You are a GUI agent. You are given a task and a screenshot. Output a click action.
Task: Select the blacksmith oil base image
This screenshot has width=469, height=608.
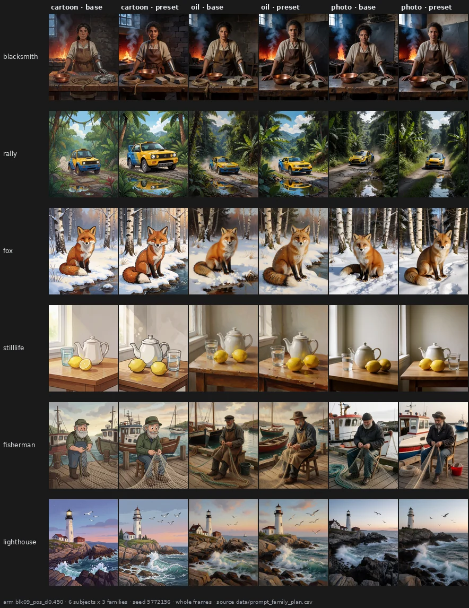tap(223, 57)
